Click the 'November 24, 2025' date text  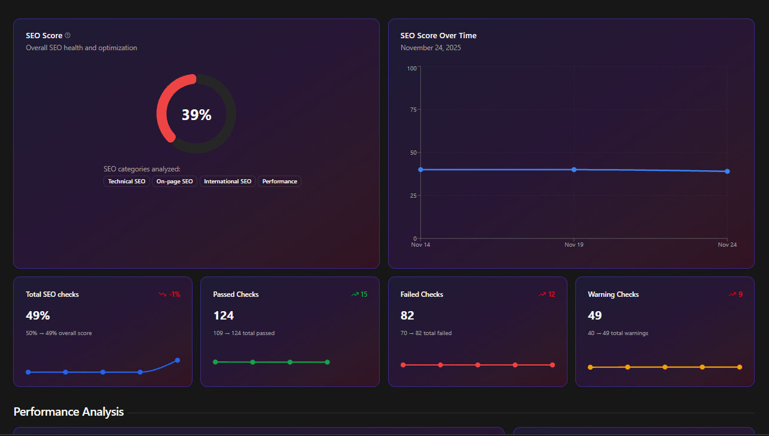pyautogui.click(x=431, y=48)
